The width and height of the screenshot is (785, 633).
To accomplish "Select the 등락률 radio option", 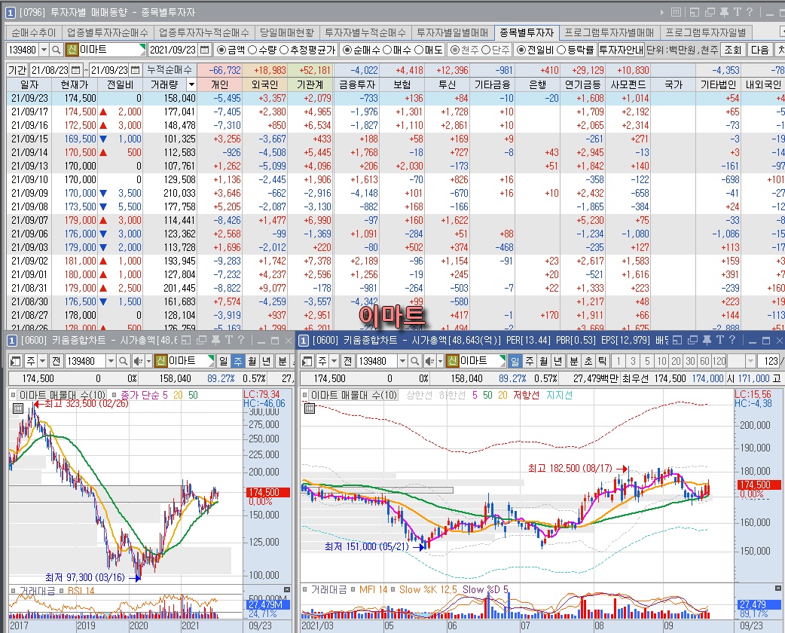I will (x=576, y=50).
